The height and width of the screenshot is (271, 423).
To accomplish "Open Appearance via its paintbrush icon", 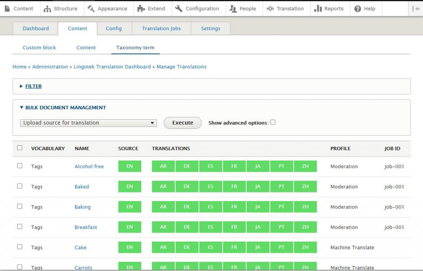I will 91,9.
